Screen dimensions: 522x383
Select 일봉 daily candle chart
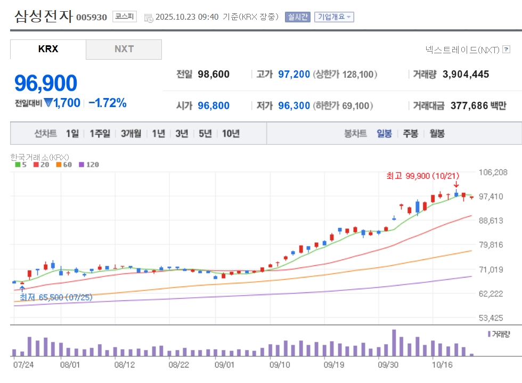384,134
